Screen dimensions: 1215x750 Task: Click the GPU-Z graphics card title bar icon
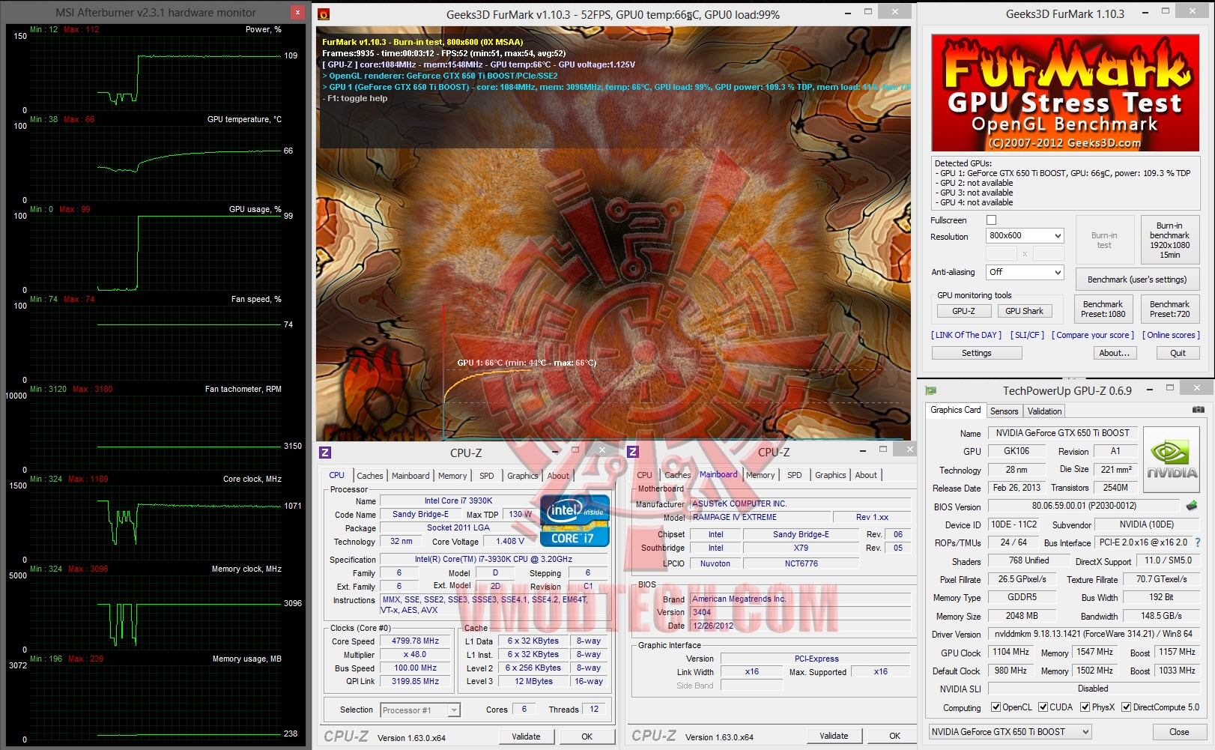931,390
